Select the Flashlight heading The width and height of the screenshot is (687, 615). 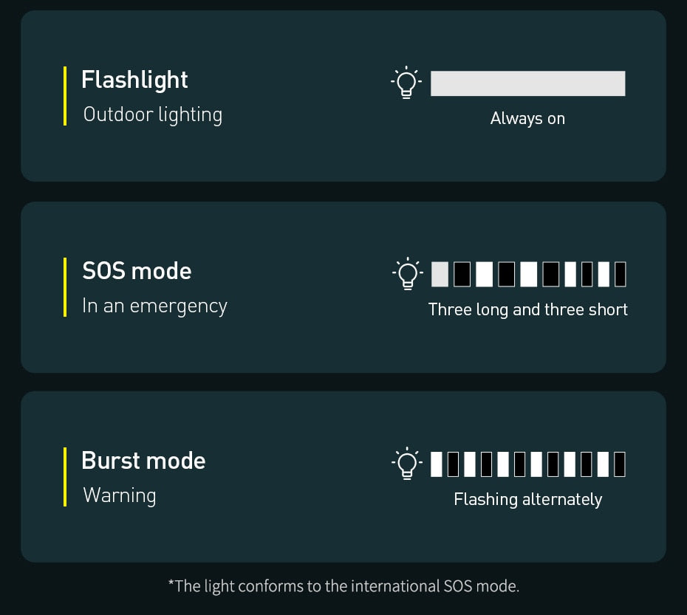pos(134,80)
